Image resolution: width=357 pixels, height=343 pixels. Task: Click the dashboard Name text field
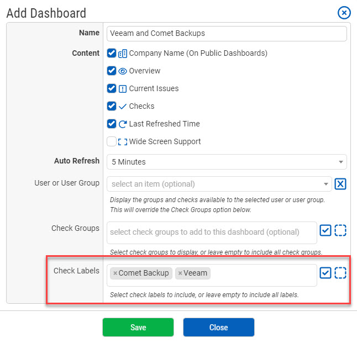[x=227, y=33]
